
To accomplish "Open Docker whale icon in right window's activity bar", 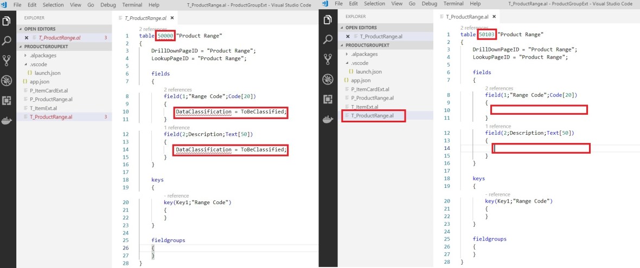I will (328, 119).
